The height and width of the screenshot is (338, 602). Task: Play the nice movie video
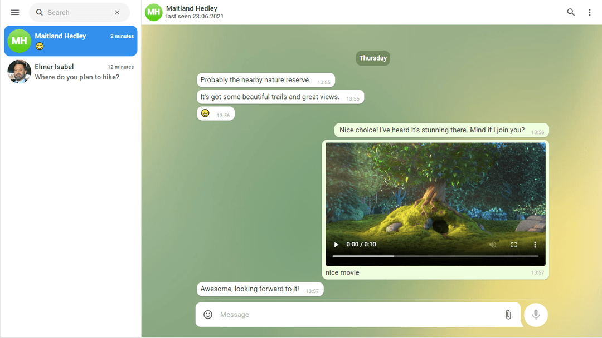tap(336, 245)
